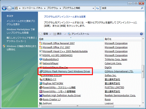Select the MyBookEditor3 program name
This screenshot has height=109, width=146.
coord(50,59)
